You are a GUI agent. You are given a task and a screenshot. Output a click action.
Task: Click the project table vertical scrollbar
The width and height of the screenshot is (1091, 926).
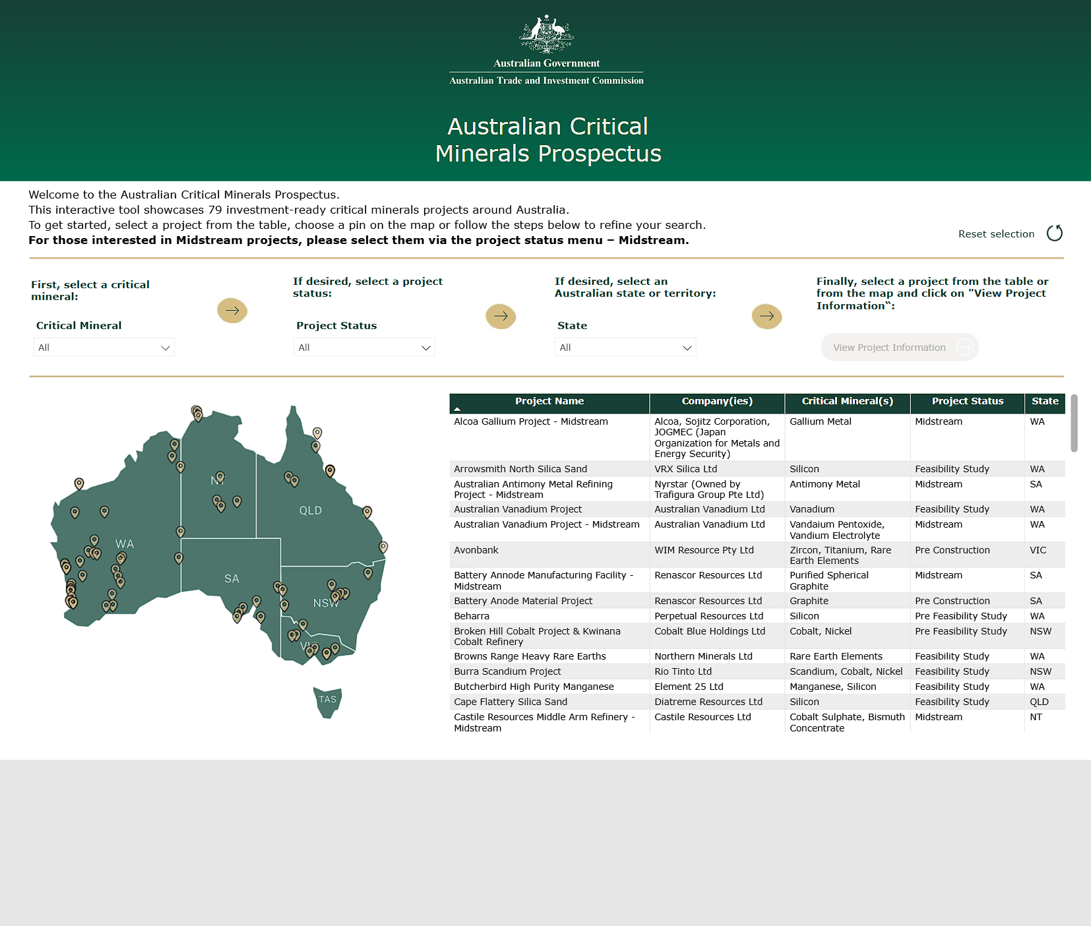pyautogui.click(x=1074, y=423)
